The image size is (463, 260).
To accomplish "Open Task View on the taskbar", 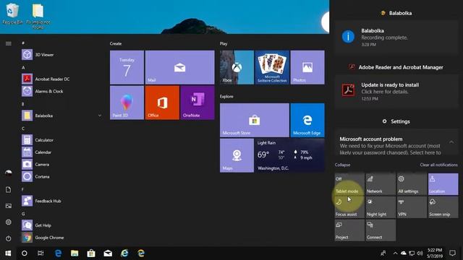I will (41, 253).
